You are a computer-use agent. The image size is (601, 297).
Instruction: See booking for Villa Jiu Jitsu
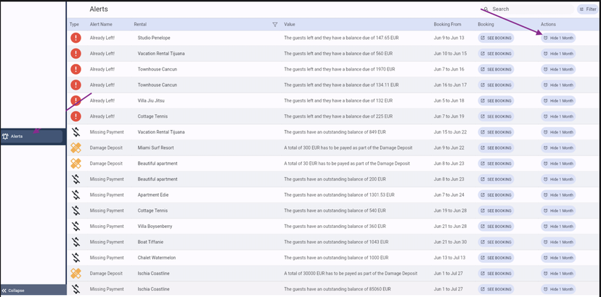pyautogui.click(x=496, y=101)
